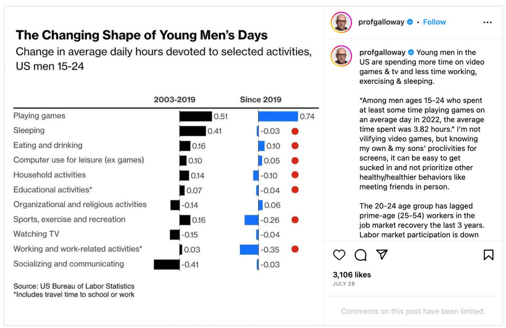The width and height of the screenshot is (506, 328).
Task: Select the red indicator next to Household activities
Action: pos(295,175)
